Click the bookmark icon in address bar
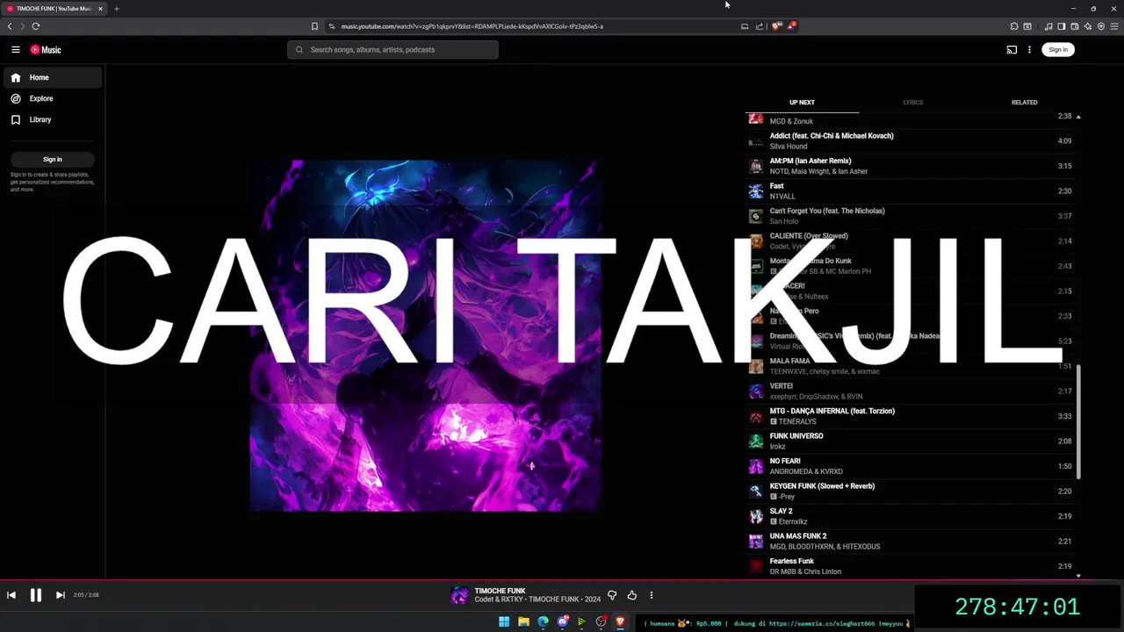Viewport: 1124px width, 632px height. 314,26
